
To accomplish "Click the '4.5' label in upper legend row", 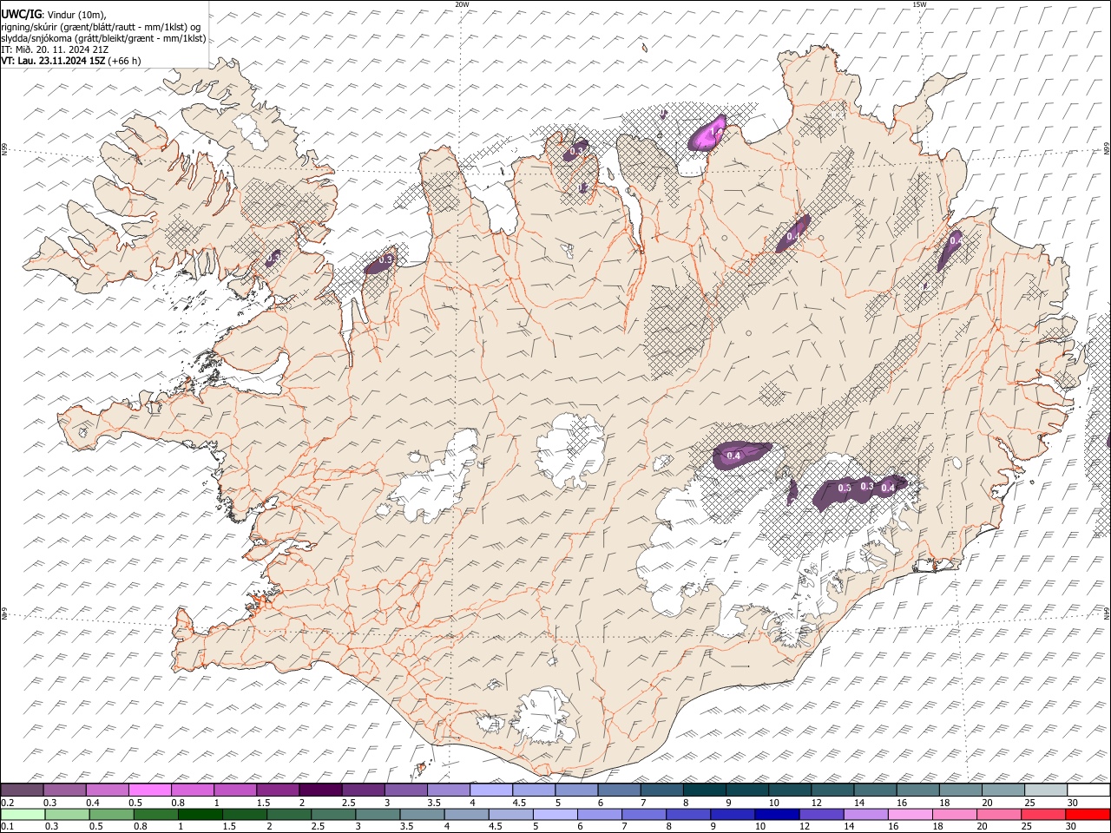I will click(519, 803).
